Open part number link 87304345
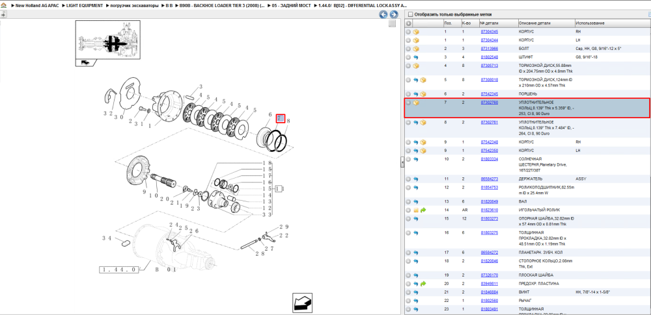The image size is (651, 315). click(489, 31)
